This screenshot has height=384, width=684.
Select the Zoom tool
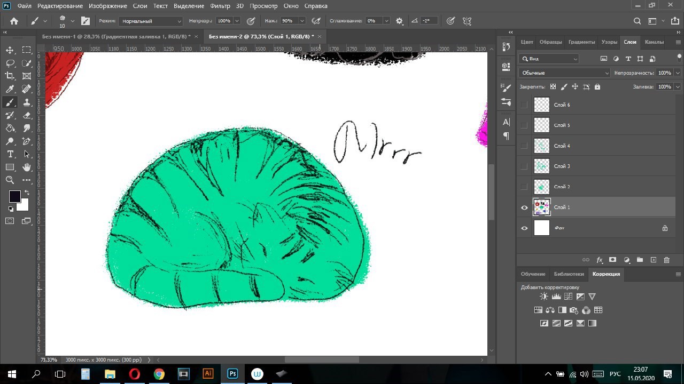(10, 180)
